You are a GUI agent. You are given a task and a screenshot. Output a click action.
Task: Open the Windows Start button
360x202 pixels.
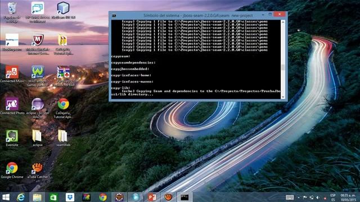click(x=6, y=197)
